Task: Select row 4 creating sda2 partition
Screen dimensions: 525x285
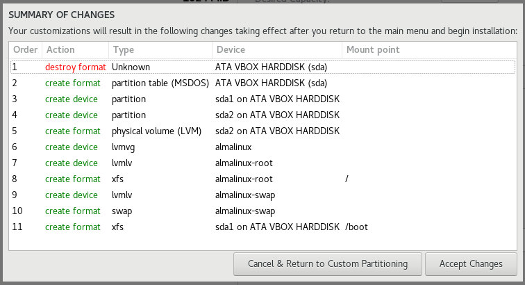Action: 262,115
